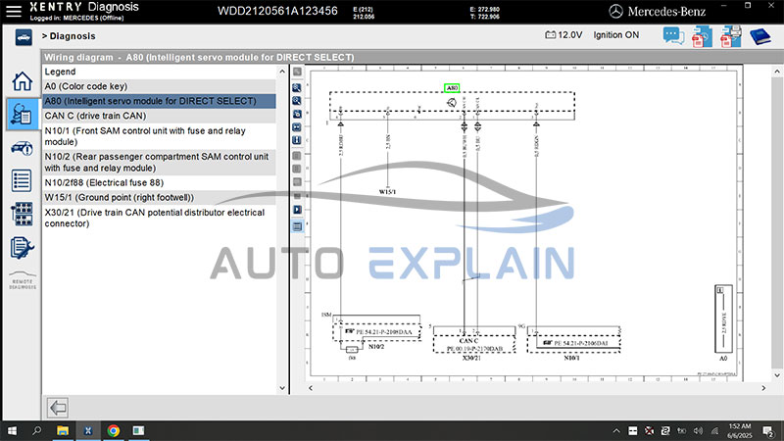Click the highlighted A80 label in diagram
Screen dimensions: 784x441
(452, 88)
